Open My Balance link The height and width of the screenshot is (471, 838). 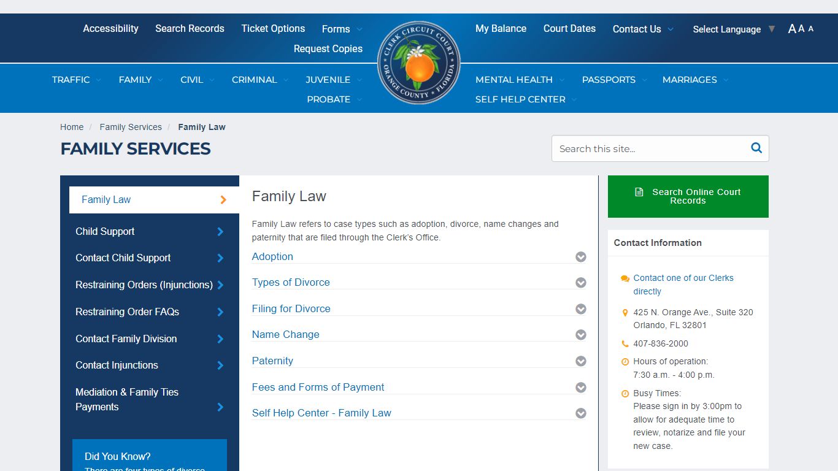(x=501, y=28)
